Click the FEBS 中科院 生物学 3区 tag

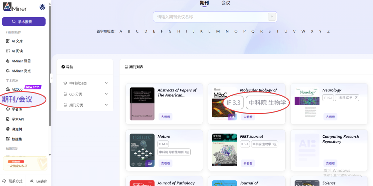tap(265, 144)
